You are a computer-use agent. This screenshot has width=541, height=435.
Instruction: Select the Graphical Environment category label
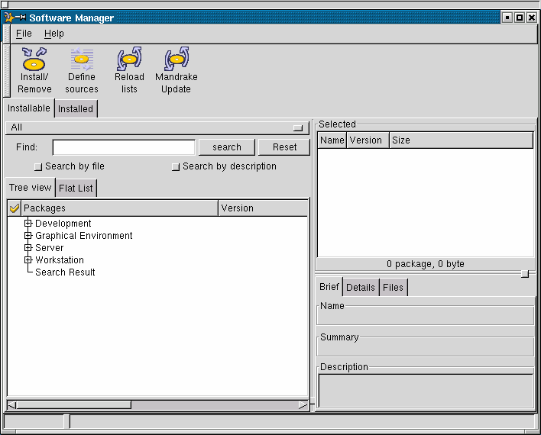tap(84, 236)
